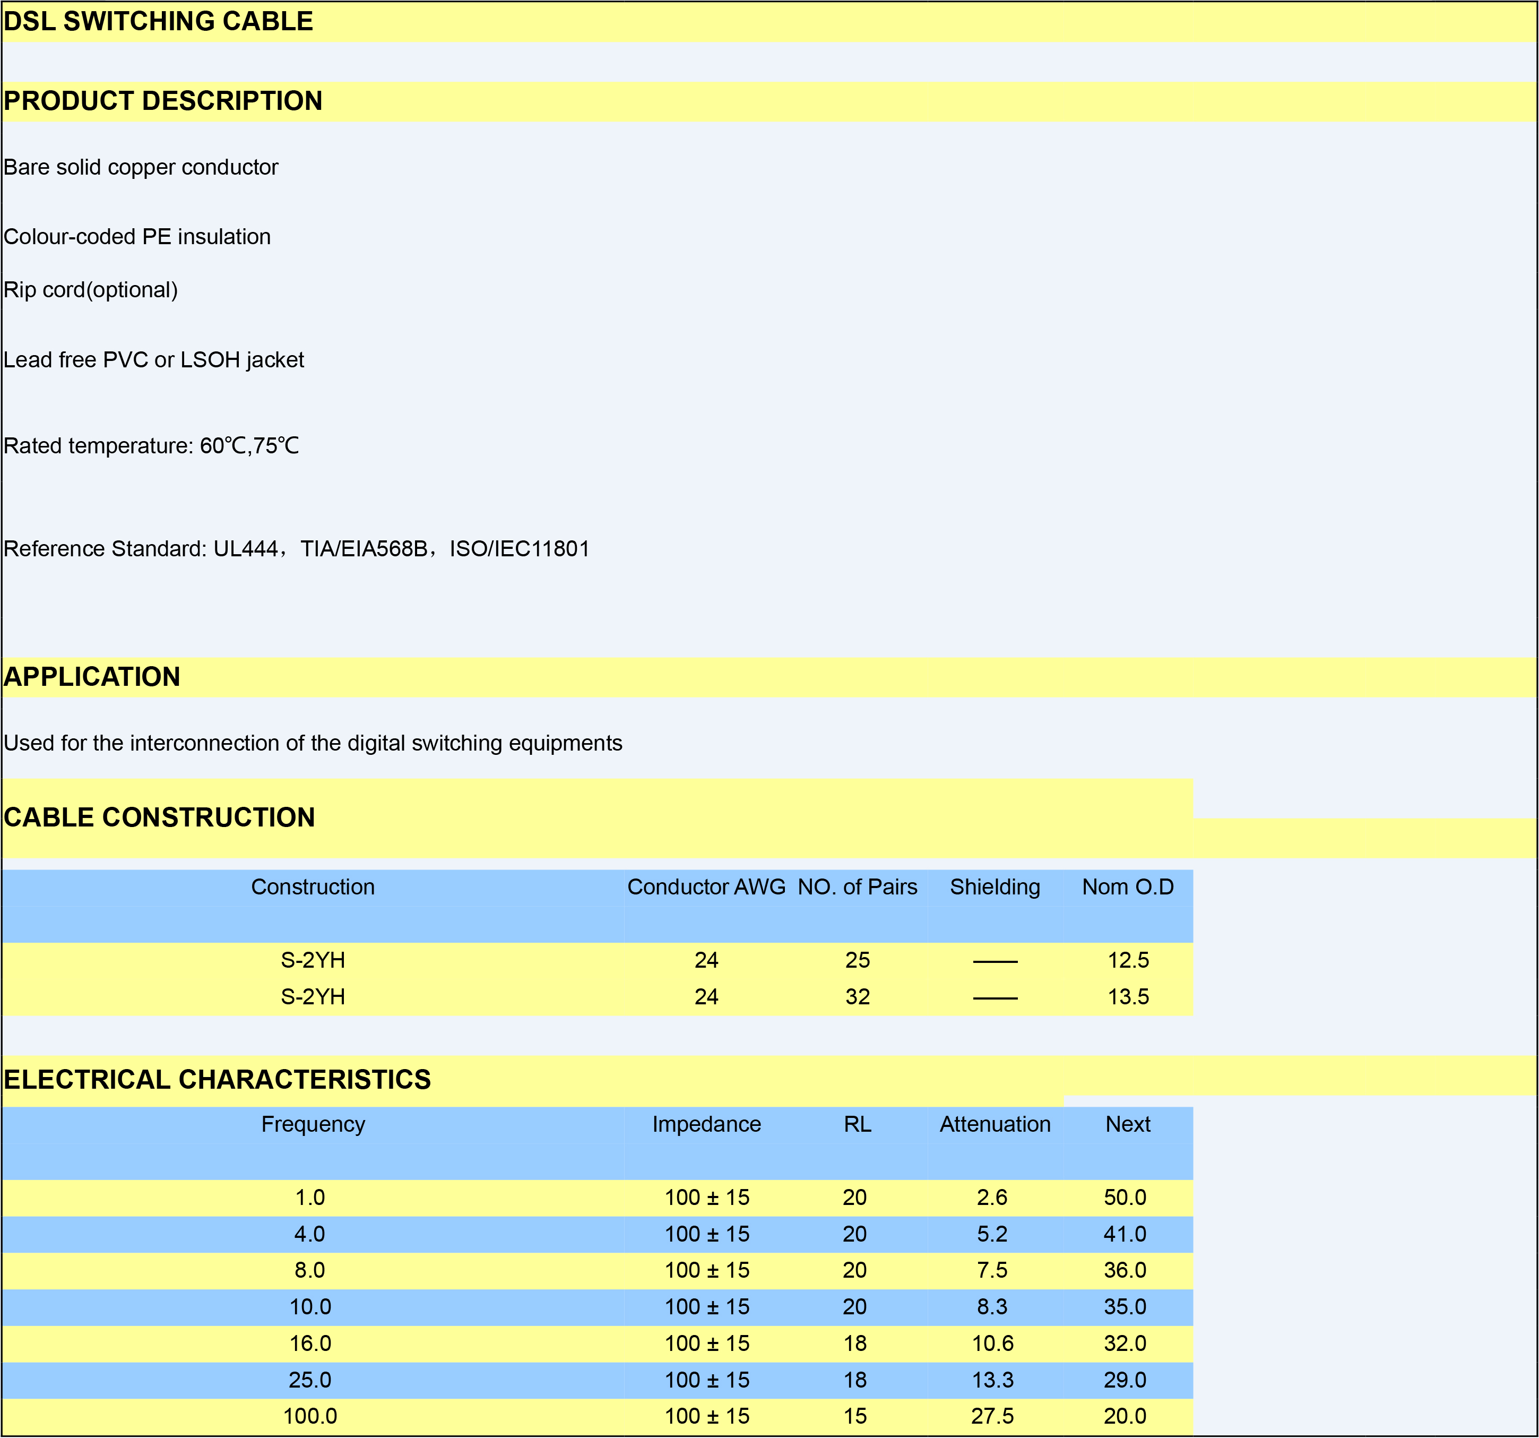Click the Attenuation column header
Image resolution: width=1539 pixels, height=1438 pixels.
click(995, 1124)
